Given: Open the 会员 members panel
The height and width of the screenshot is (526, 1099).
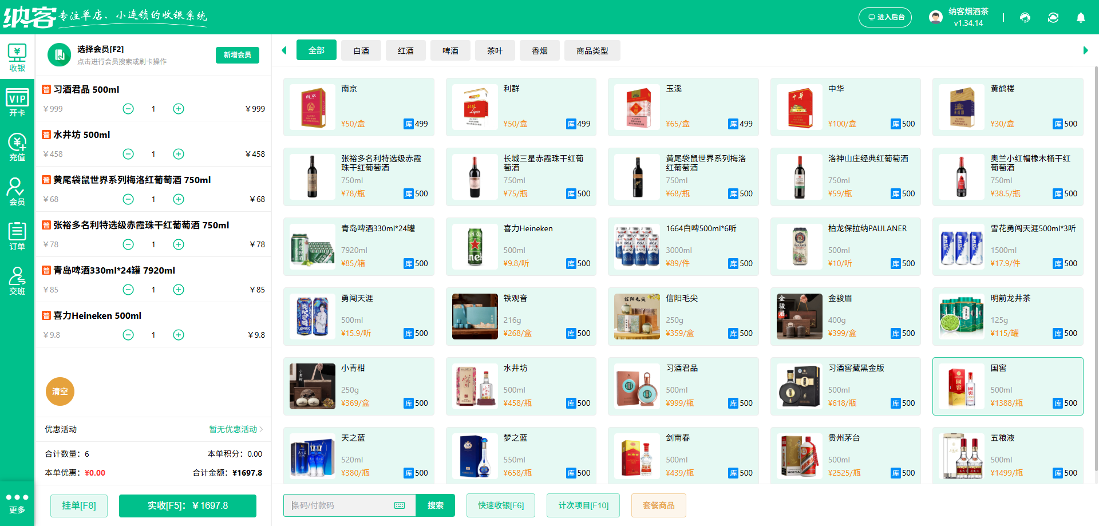Looking at the screenshot, I should coord(17,192).
